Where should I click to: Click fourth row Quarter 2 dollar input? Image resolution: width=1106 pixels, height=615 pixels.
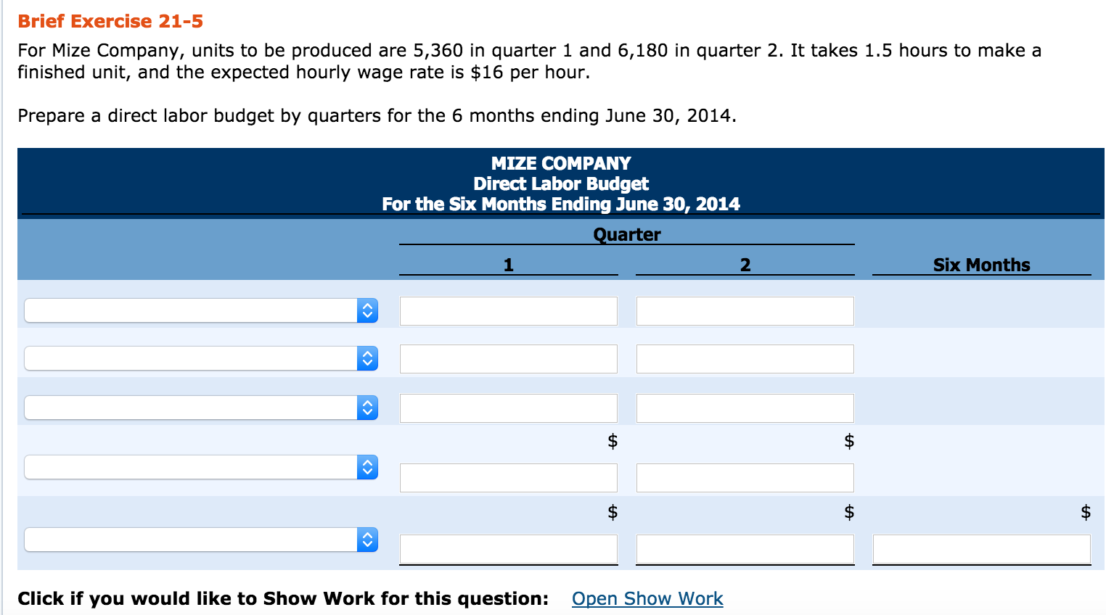745,478
